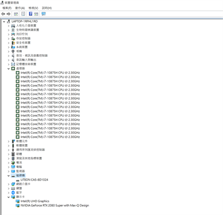The image size is (223, 215).
Task: Open the 檔案(F) File menu
Action: click(x=7, y=8)
